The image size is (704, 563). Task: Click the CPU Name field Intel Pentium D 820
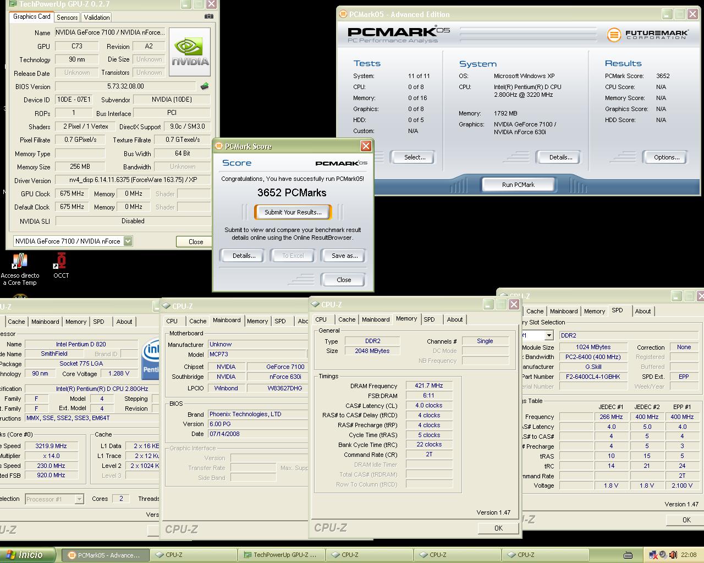click(81, 344)
